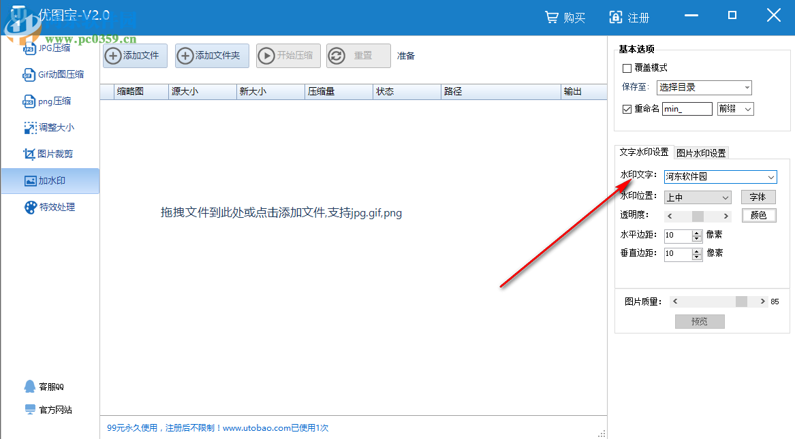Click 缩略图 column header
This screenshot has width=795, height=439.
point(141,92)
